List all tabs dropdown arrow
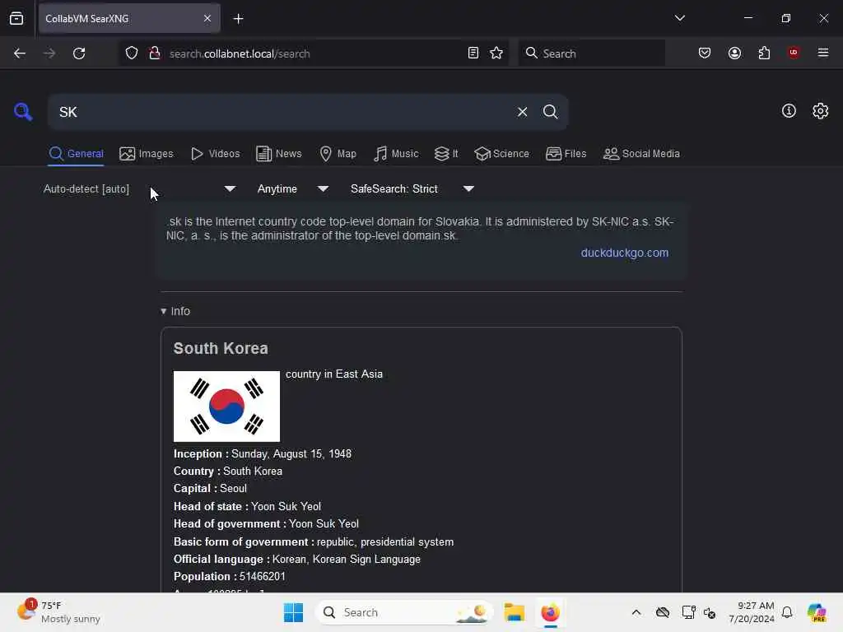 coord(679,18)
